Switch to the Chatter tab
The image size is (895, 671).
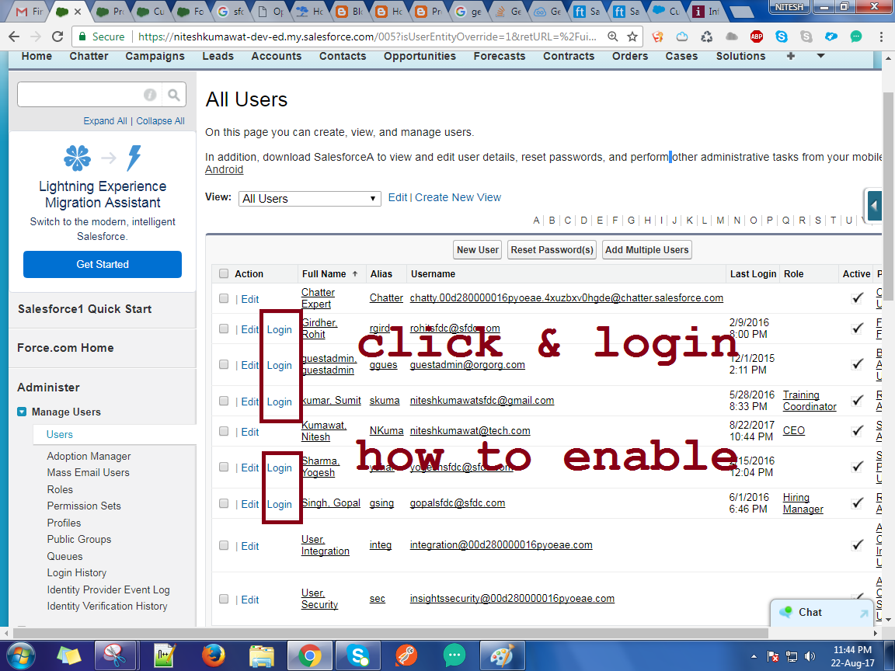(x=89, y=56)
